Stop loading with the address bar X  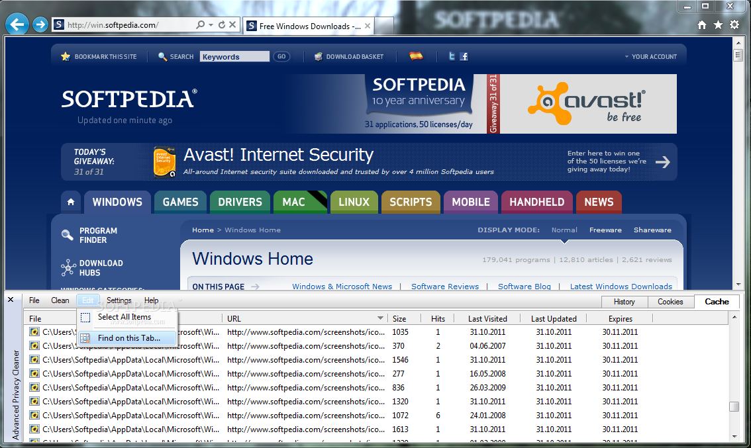(232, 24)
